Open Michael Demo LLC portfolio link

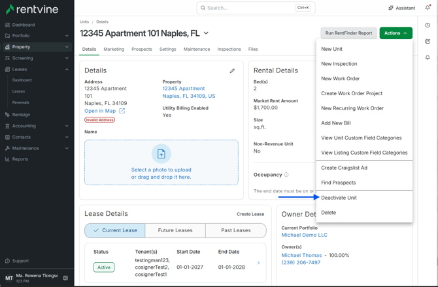(x=304, y=235)
